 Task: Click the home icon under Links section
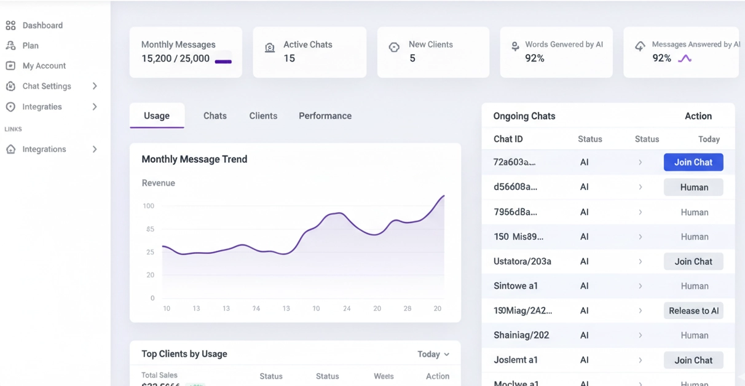(10, 149)
